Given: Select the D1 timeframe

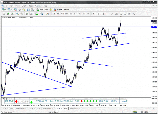Looking at the screenshot, I should [x=80, y=14].
